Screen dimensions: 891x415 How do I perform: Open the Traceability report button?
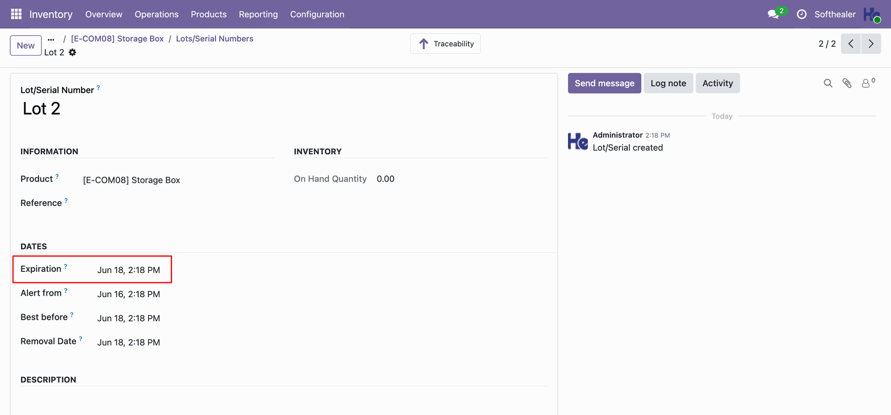click(445, 44)
